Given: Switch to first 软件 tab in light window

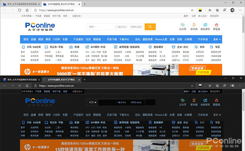Looking at the screenshot, I should (19, 4).
